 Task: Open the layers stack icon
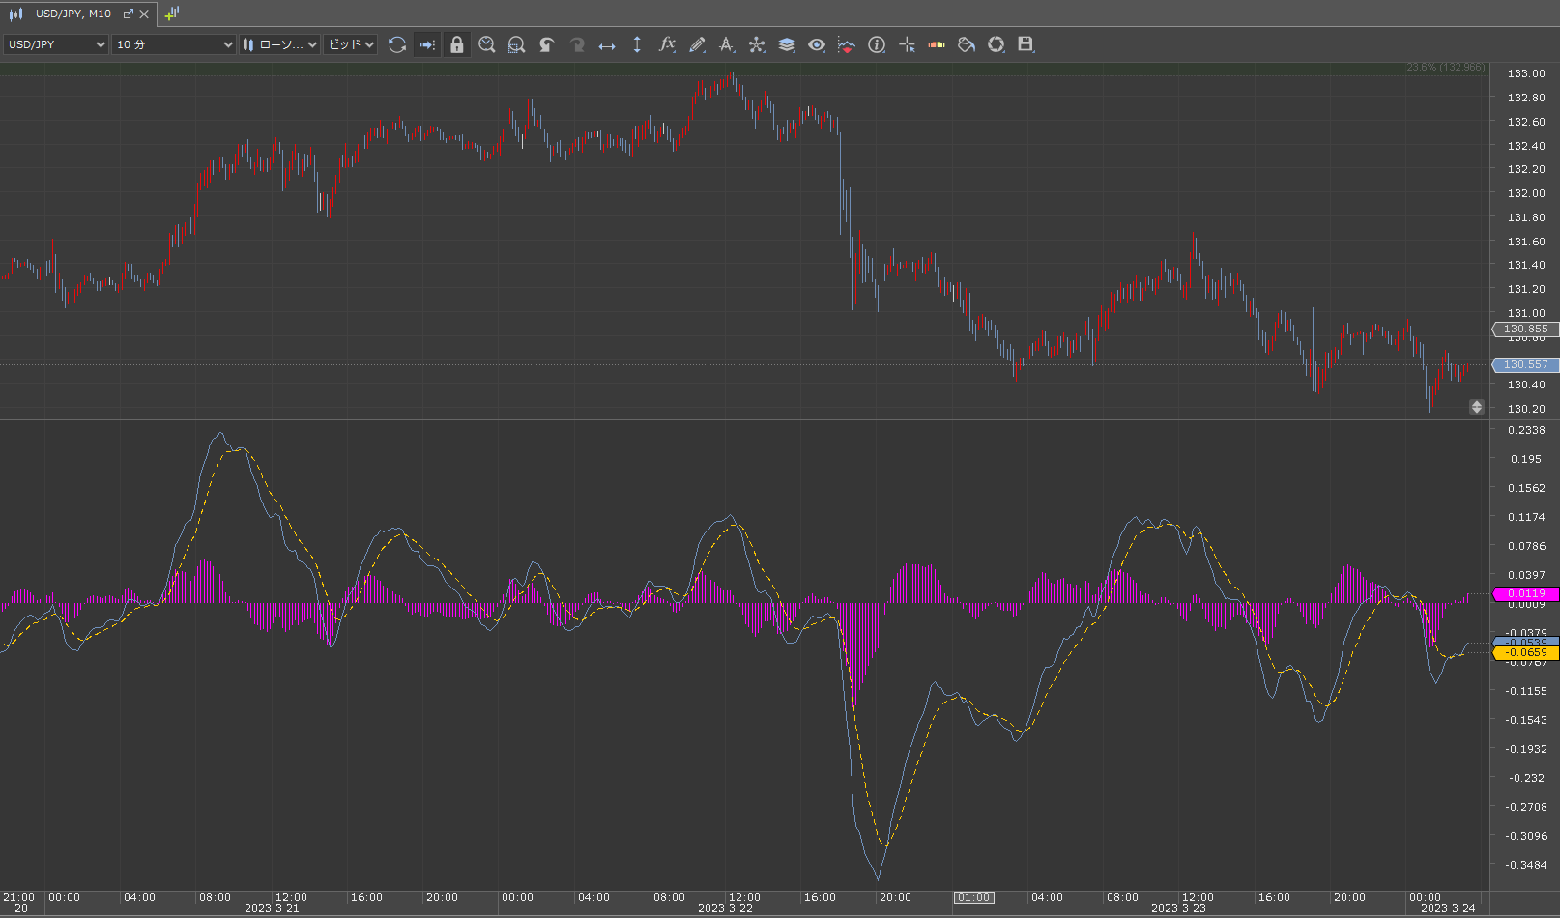coord(787,44)
